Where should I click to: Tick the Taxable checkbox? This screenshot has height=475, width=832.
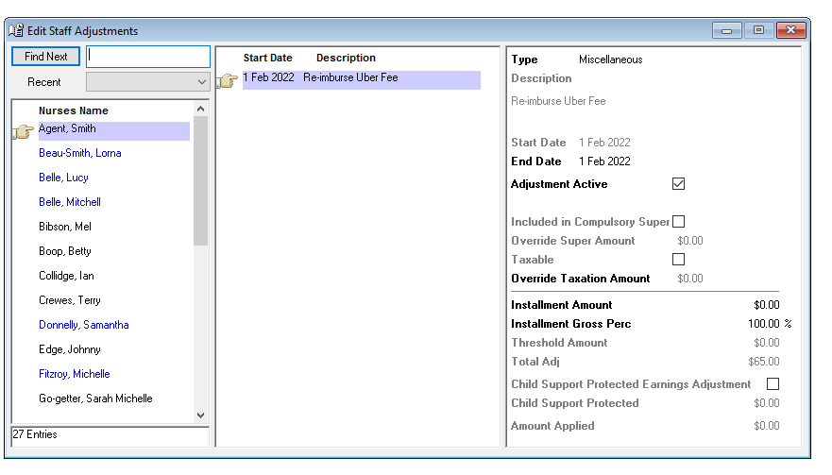[678, 259]
